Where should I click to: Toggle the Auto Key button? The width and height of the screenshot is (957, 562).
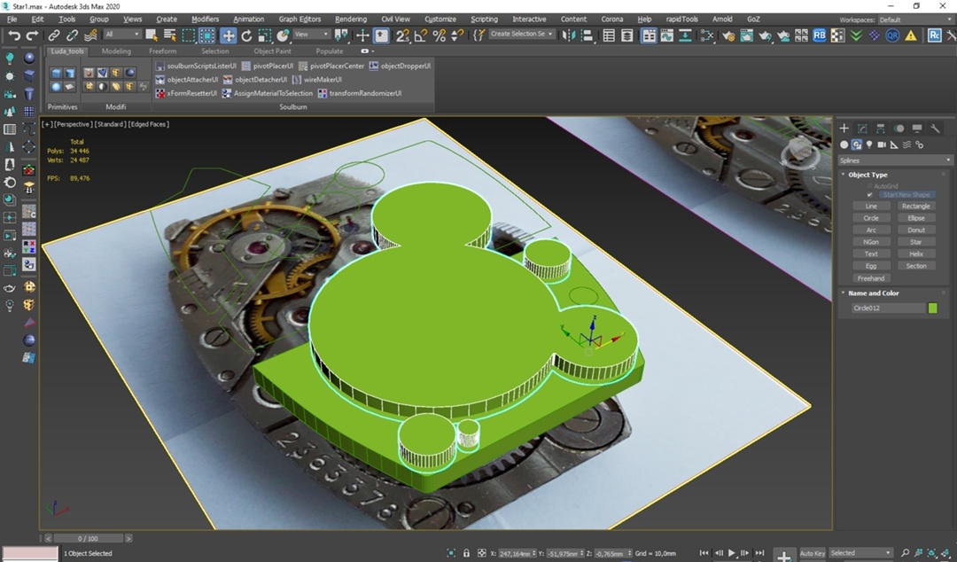click(812, 553)
